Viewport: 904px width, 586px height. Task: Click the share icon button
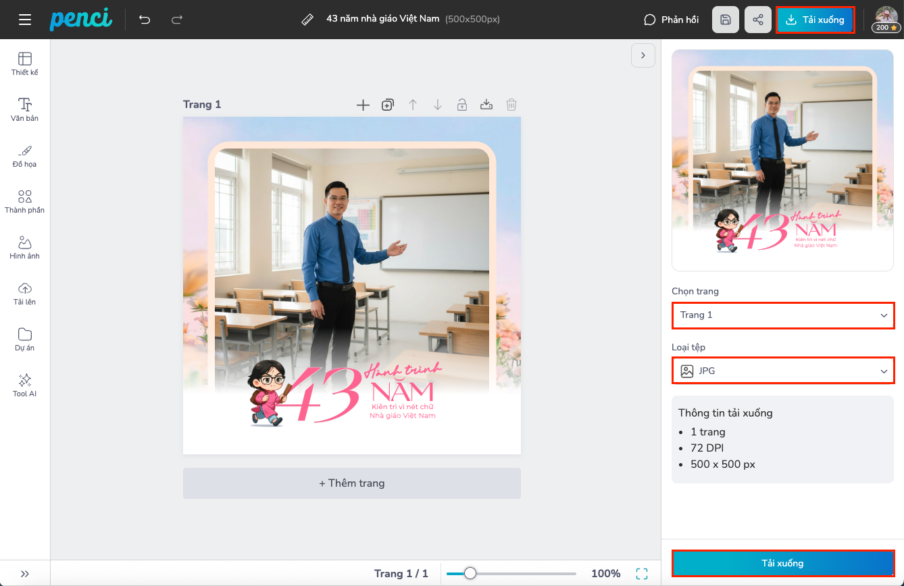pos(758,20)
